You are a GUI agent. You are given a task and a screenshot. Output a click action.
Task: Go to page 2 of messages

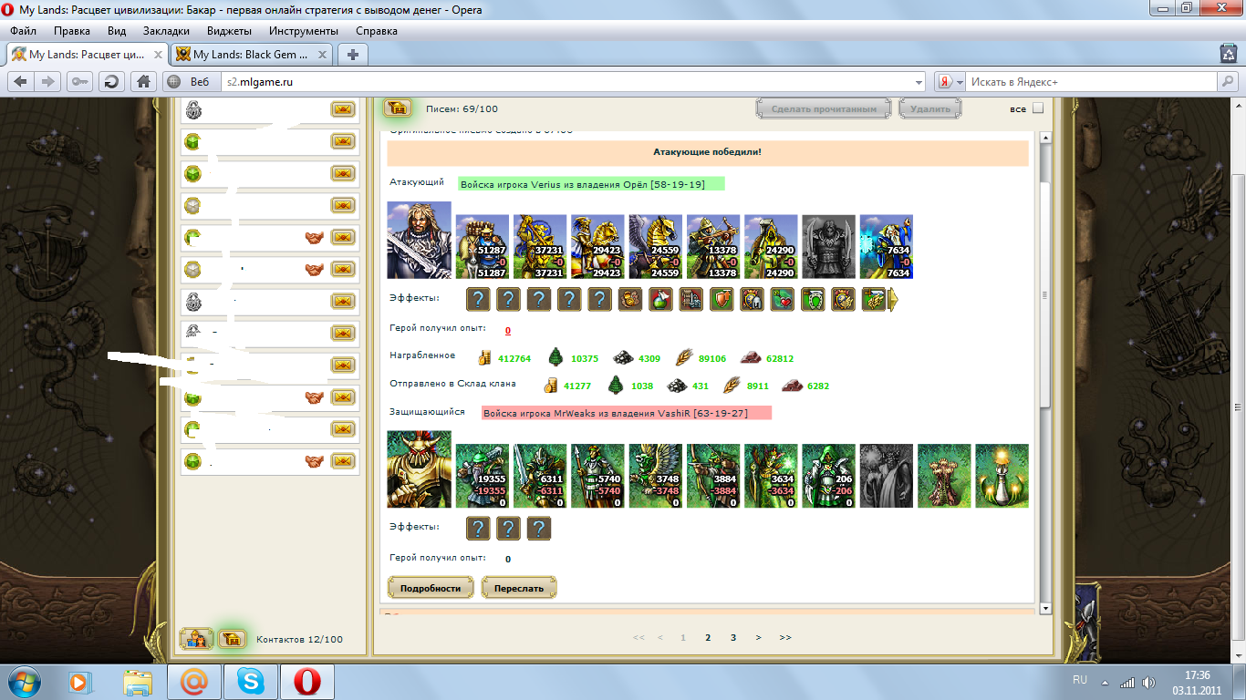[708, 638]
